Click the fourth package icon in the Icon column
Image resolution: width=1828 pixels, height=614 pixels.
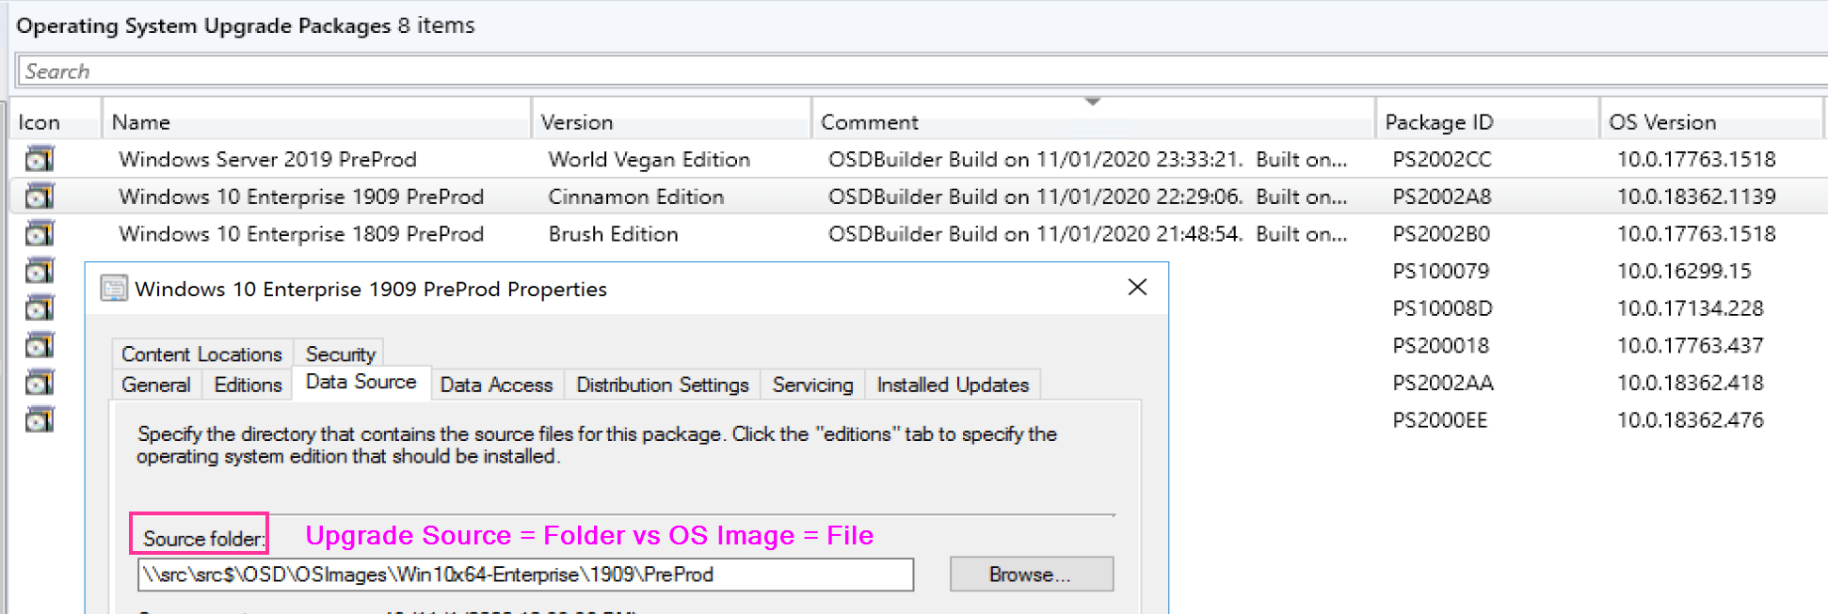pos(40,270)
